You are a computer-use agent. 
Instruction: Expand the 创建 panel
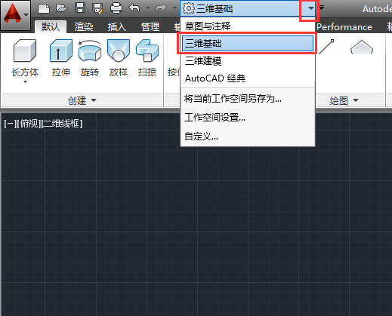tap(82, 100)
